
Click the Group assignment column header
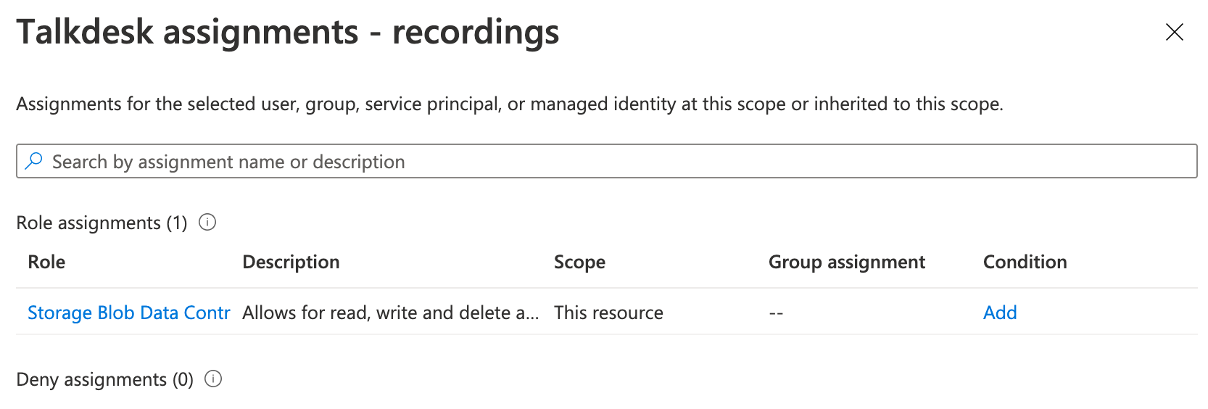click(x=847, y=262)
